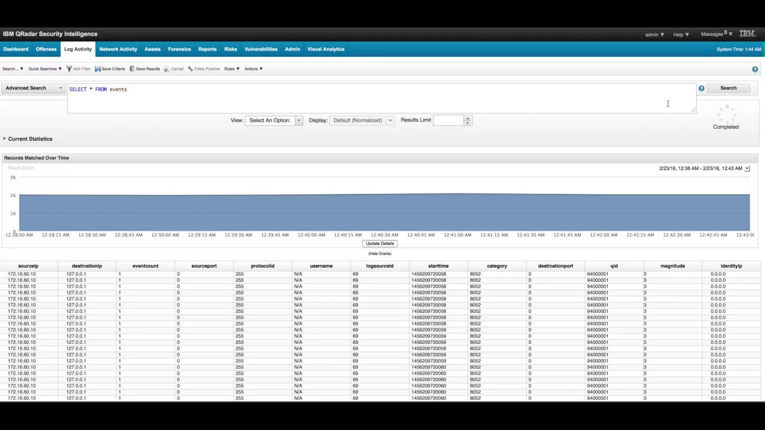Click the Add Filter funnel icon
This screenshot has height=430, width=765.
[x=69, y=69]
